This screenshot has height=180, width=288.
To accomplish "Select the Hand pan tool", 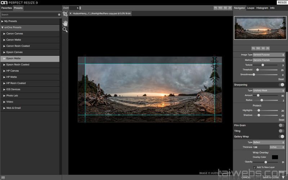I will pyautogui.click(x=65, y=23).
